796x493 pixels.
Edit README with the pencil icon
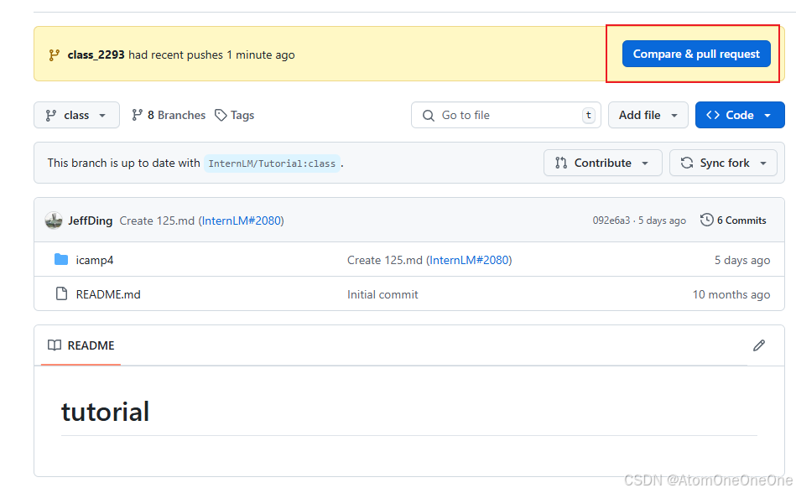point(759,346)
